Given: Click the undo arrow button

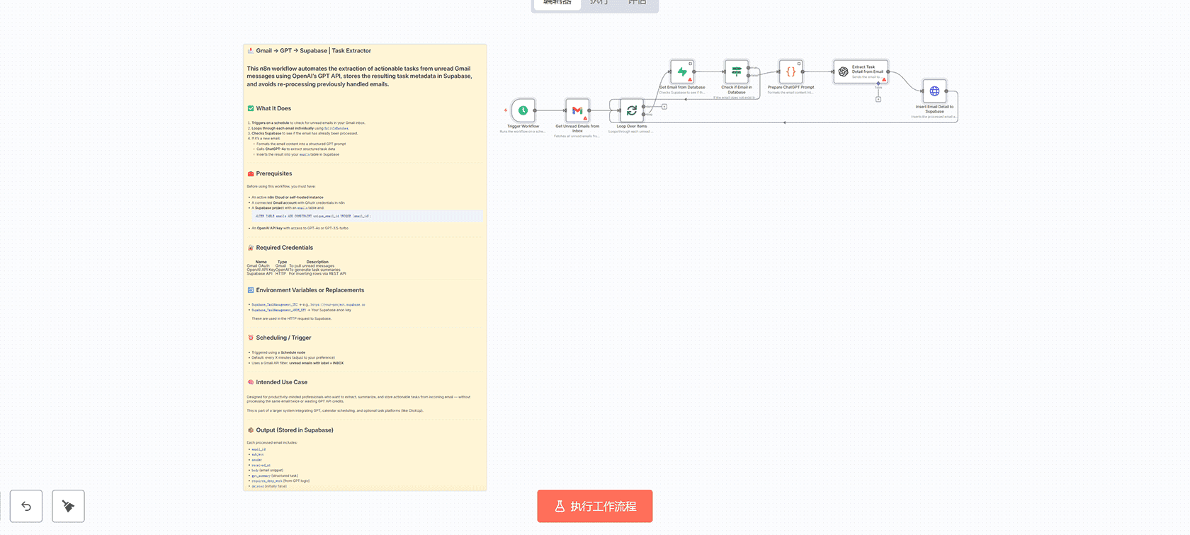Looking at the screenshot, I should [x=26, y=506].
